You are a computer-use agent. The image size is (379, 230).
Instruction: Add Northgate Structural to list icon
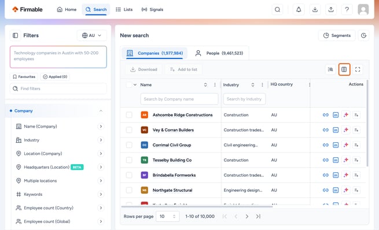(x=356, y=190)
